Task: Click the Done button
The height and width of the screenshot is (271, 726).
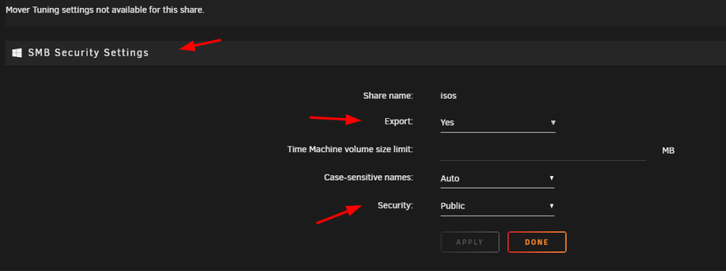Action: (537, 242)
